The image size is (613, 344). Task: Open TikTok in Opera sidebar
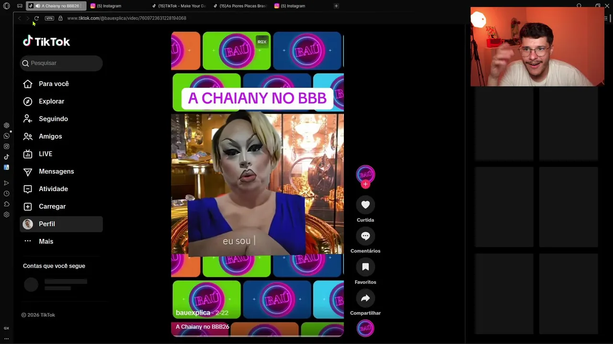click(6, 157)
